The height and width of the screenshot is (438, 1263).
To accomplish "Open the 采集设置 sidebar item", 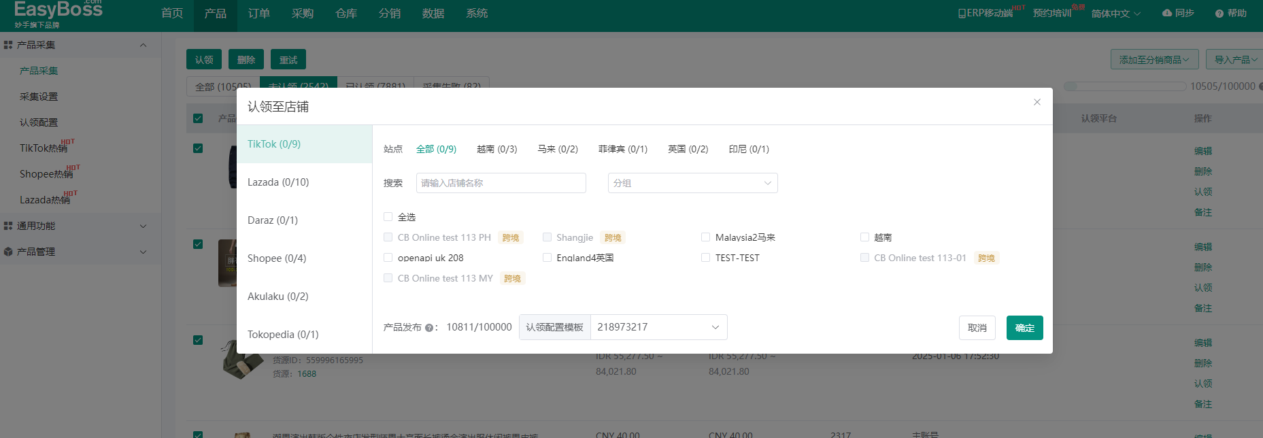I will click(x=39, y=97).
